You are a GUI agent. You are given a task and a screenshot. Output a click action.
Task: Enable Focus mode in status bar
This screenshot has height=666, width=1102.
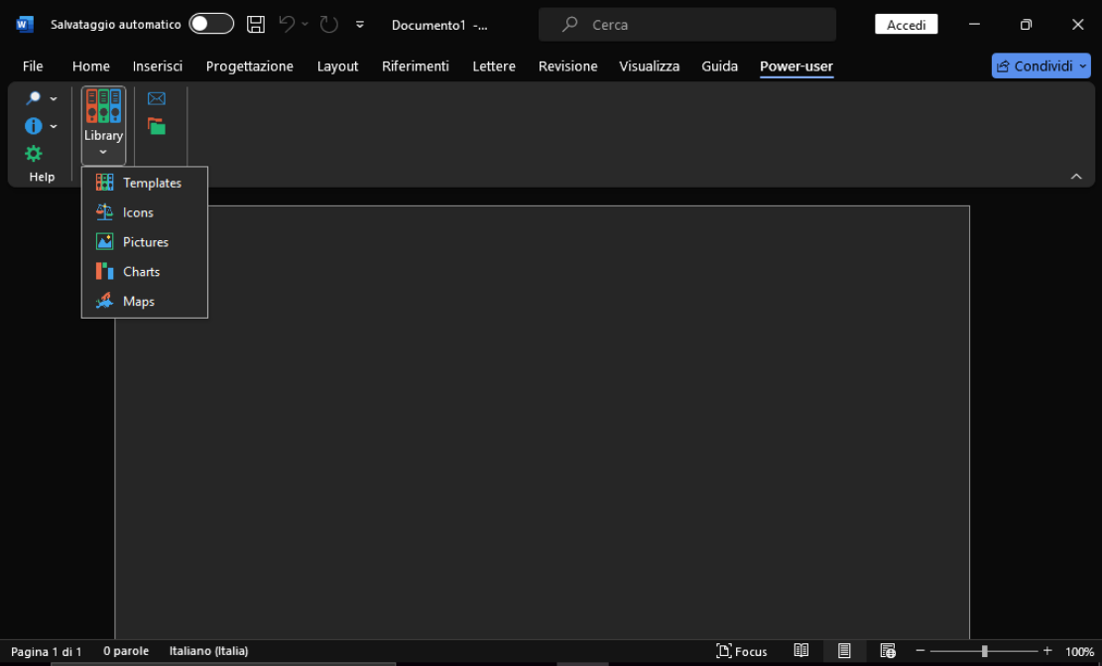click(742, 651)
